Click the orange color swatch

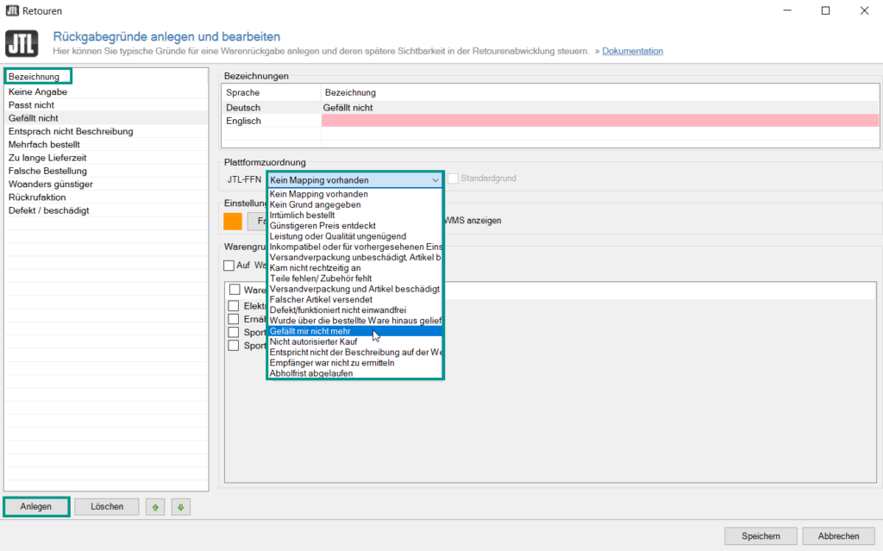[233, 221]
